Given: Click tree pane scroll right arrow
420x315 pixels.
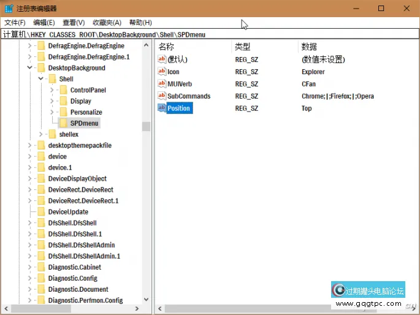Looking at the screenshot, I should pos(137,309).
